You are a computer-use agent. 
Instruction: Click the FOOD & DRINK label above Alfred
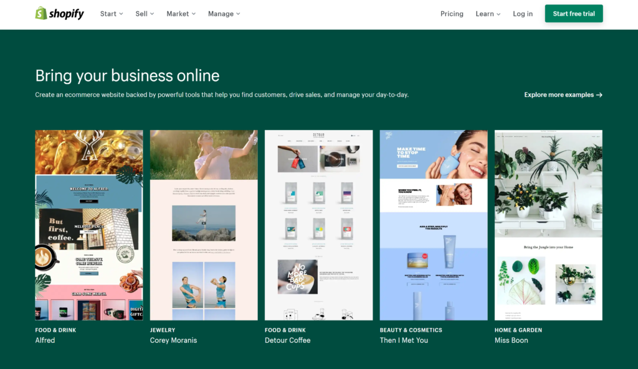click(x=55, y=330)
